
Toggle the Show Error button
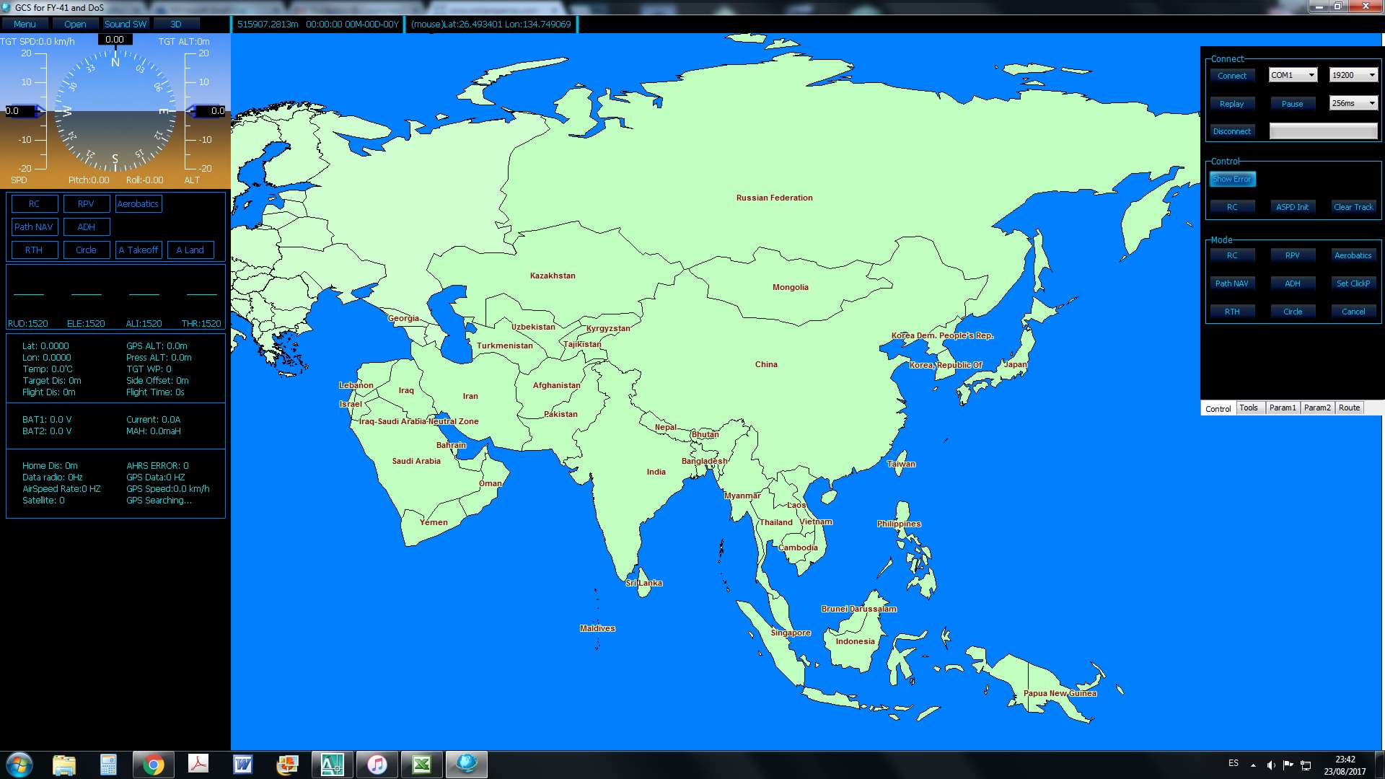click(1232, 179)
